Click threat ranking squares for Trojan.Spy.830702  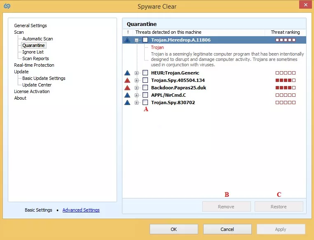(x=286, y=103)
